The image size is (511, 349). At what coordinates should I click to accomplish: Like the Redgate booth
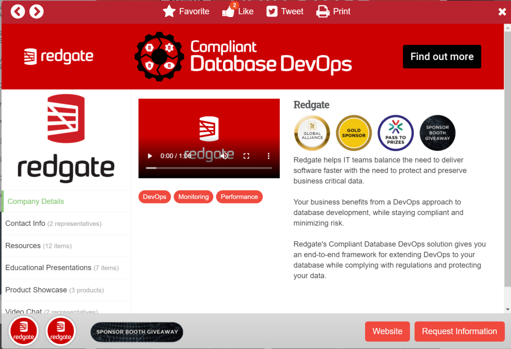[238, 11]
